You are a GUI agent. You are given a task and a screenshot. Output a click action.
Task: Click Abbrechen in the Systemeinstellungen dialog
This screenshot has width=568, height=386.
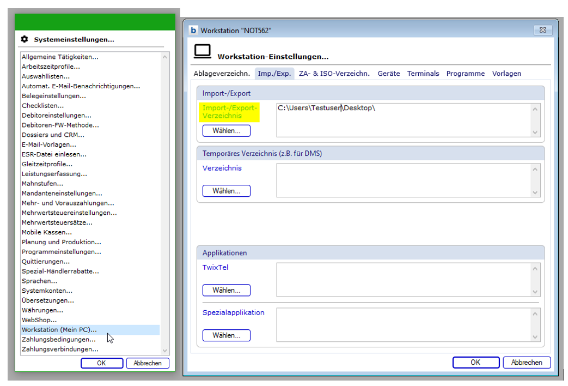pyautogui.click(x=148, y=363)
